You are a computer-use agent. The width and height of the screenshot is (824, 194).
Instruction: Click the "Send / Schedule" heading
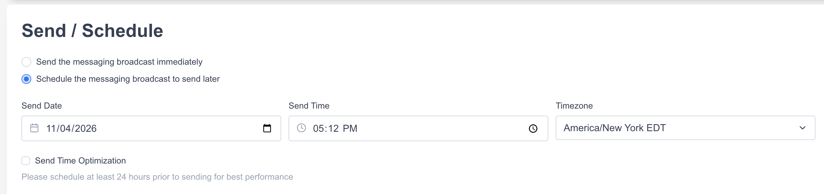click(x=92, y=31)
